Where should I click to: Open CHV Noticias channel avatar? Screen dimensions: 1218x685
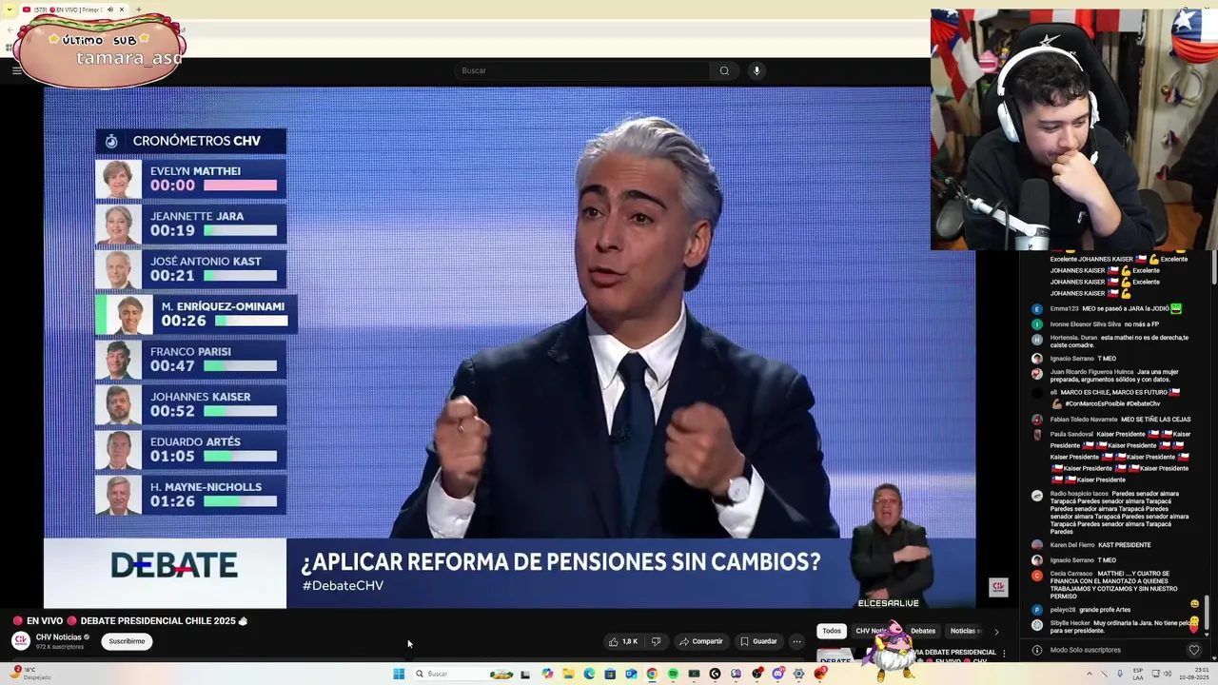[x=20, y=641]
